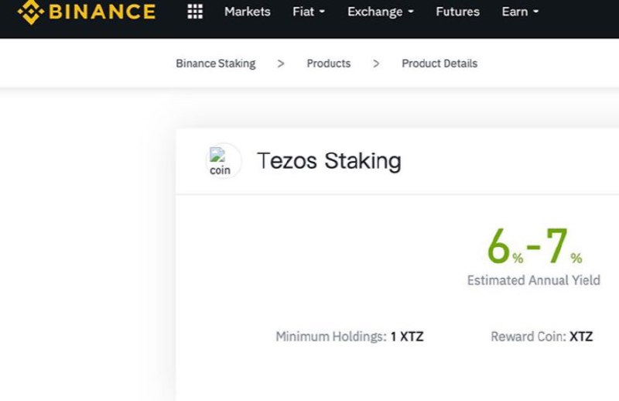
Task: Expand the Fiat dropdown menu
Action: tap(309, 12)
